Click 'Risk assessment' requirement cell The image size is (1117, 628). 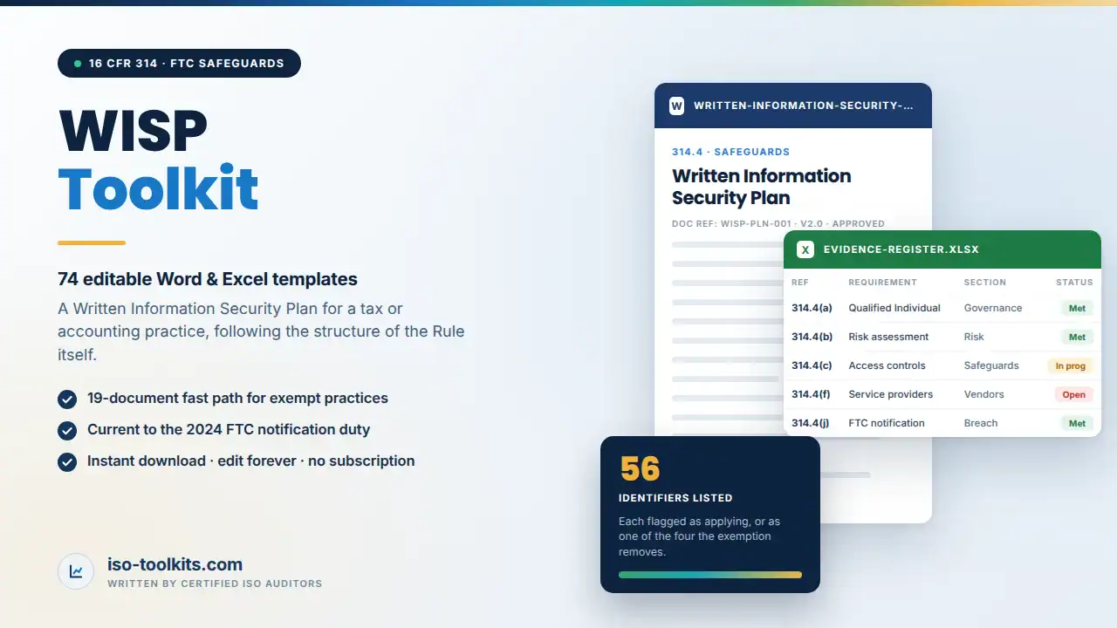click(888, 337)
